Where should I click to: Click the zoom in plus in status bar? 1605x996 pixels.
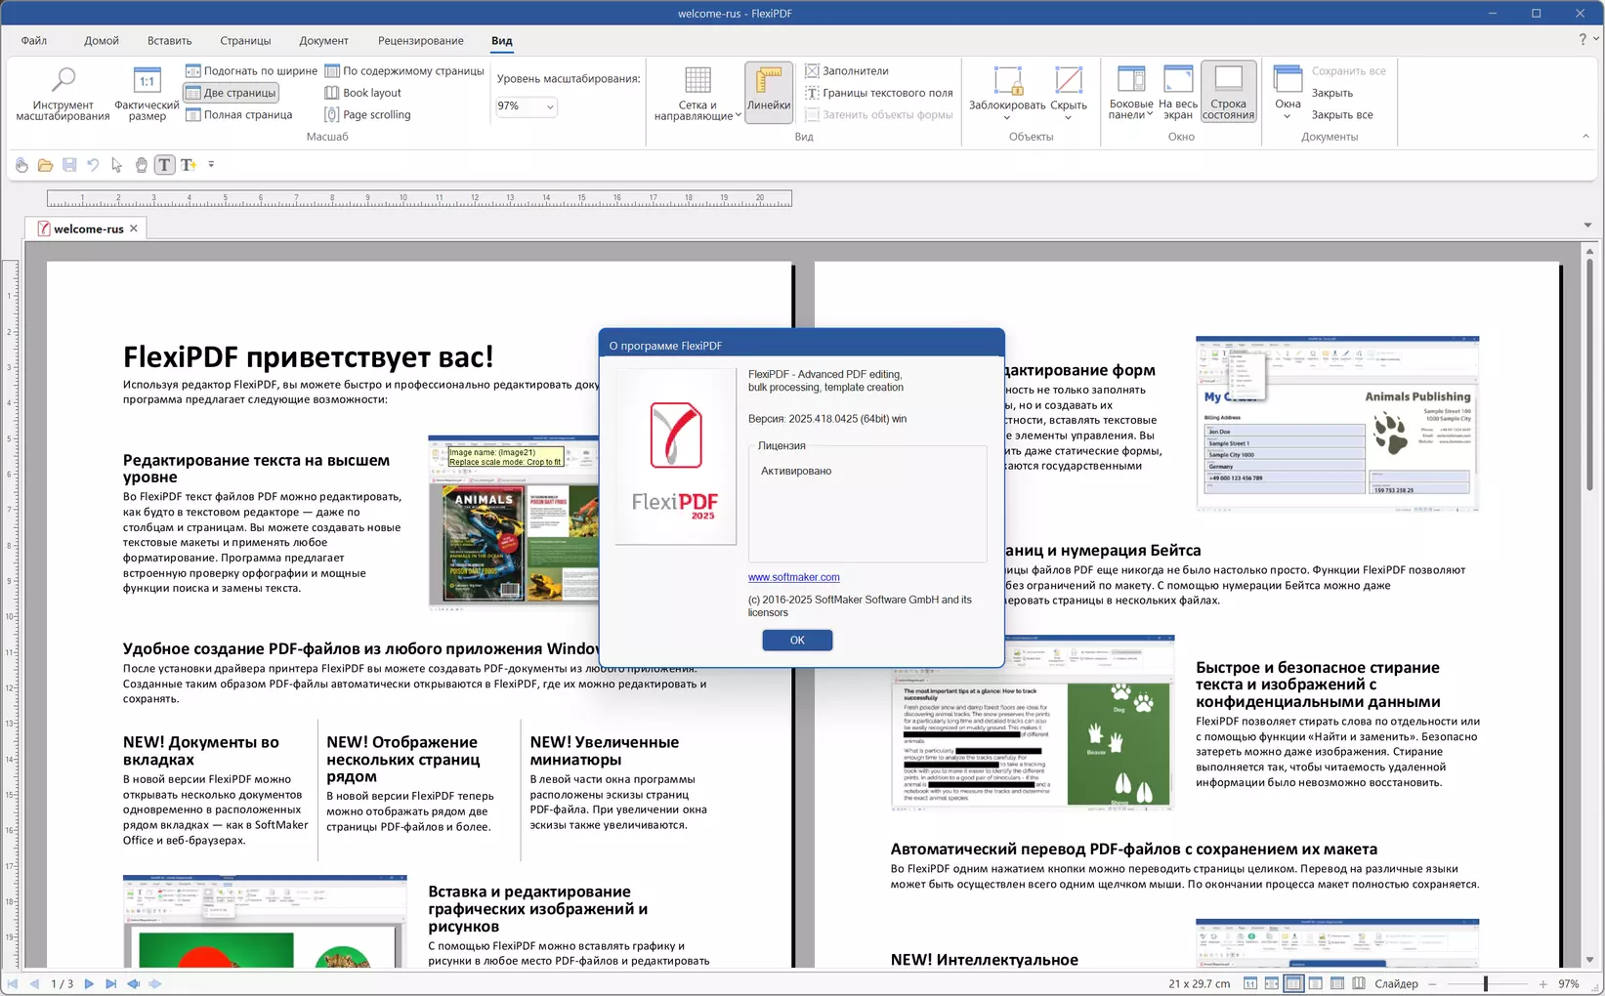coord(1543,984)
